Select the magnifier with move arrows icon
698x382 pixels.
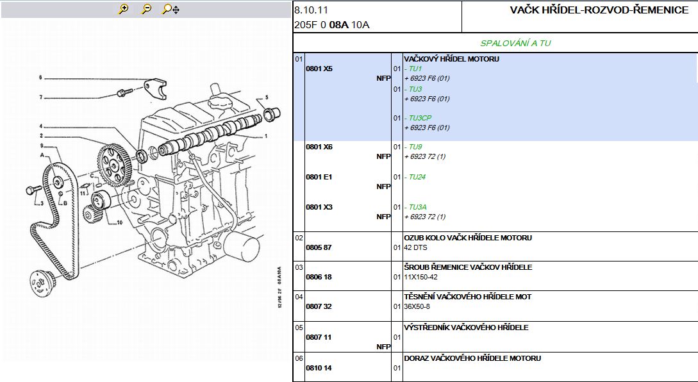pos(170,9)
